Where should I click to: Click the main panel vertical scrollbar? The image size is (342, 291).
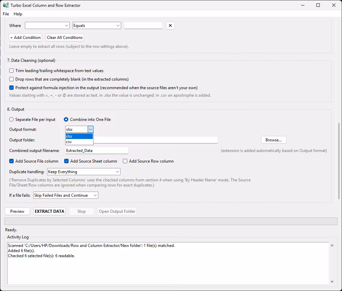[x=339, y=161]
